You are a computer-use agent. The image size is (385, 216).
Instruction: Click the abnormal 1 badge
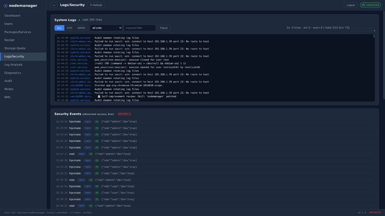124,114
